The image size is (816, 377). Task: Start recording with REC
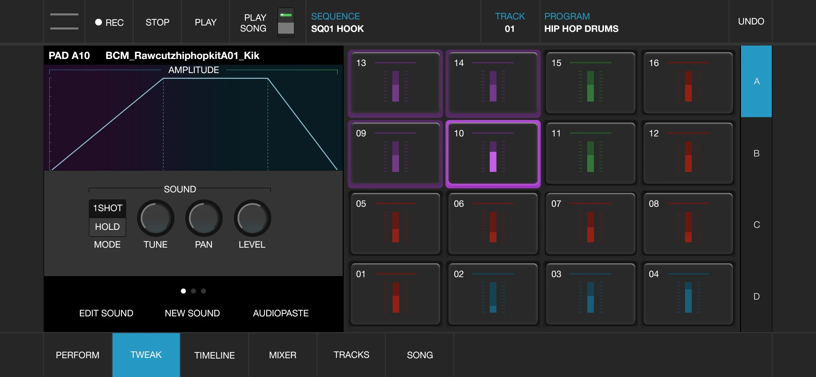click(109, 22)
